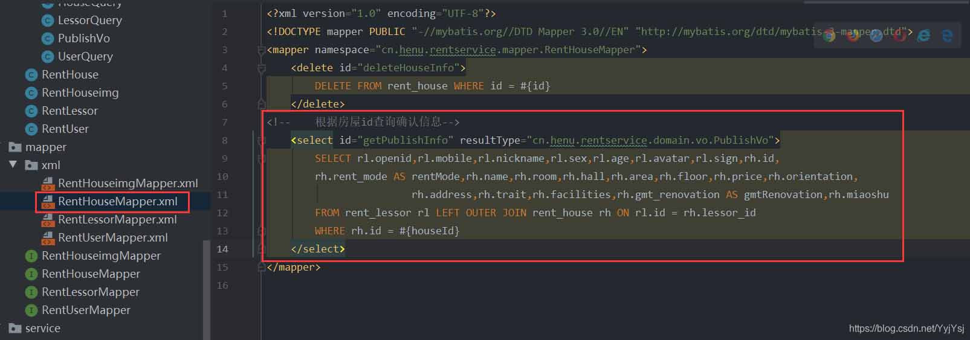Open RentUser class in tree
Screen dimensions: 970x340
[x=65, y=129]
